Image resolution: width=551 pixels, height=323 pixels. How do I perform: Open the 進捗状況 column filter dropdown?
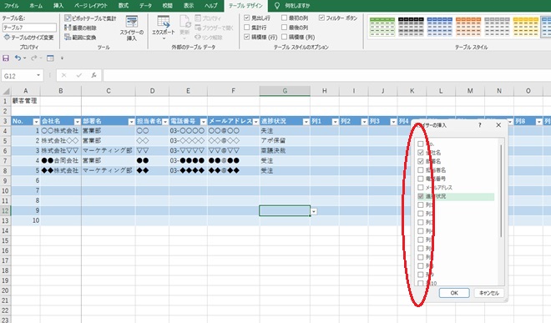coord(306,122)
